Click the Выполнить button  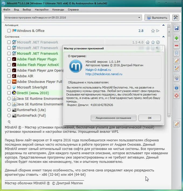(x=157, y=18)
